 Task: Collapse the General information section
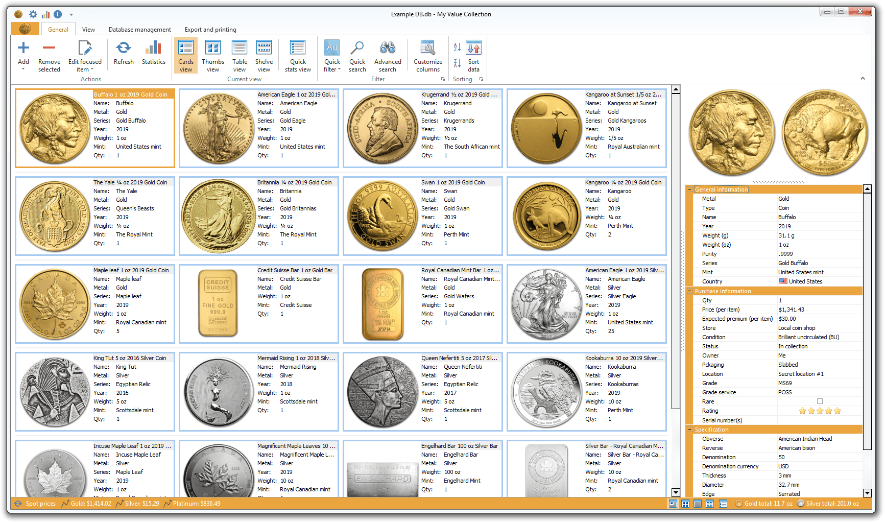[689, 189]
